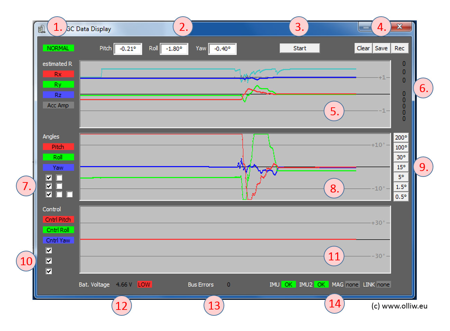Choose the 0.5° scale option
This screenshot has height=331, width=450.
tap(401, 197)
